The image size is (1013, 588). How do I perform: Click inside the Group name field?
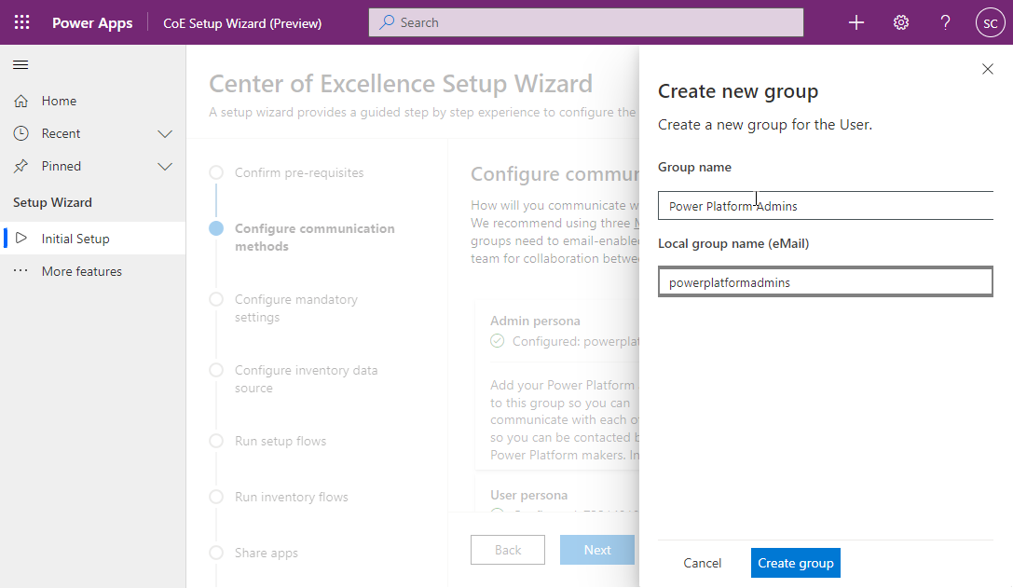(x=825, y=205)
